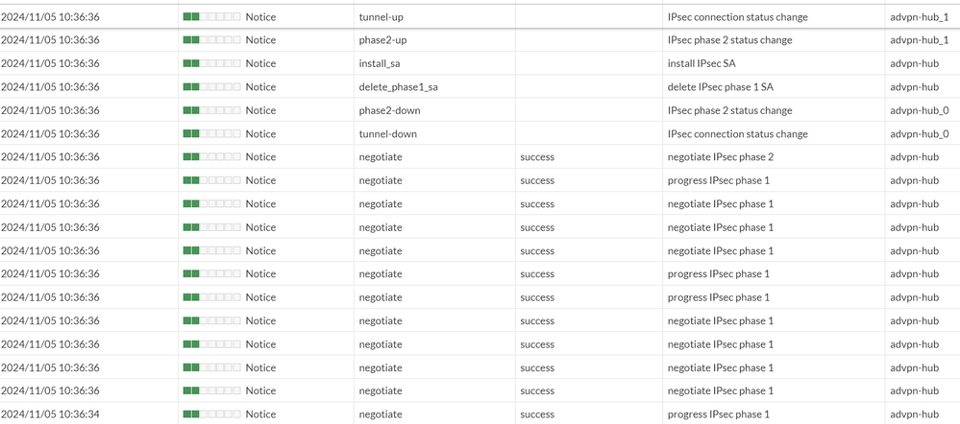
Task: Click the severity bar in the tunnel-down row
Action: pyautogui.click(x=211, y=134)
